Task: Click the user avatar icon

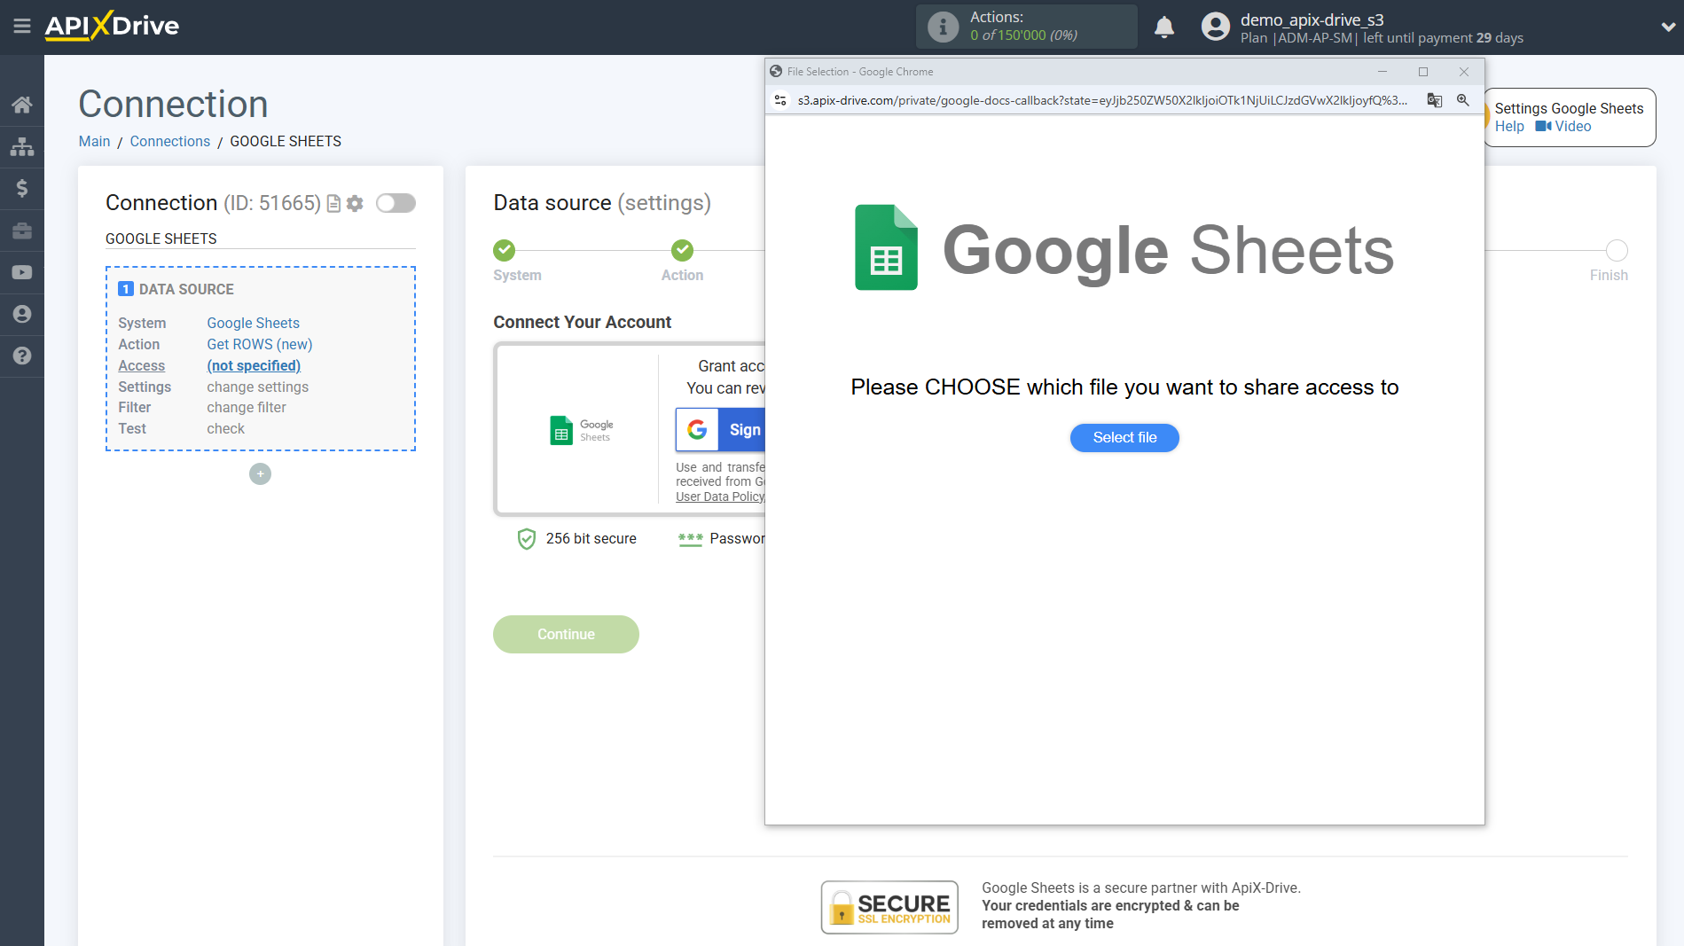Action: (x=1215, y=27)
